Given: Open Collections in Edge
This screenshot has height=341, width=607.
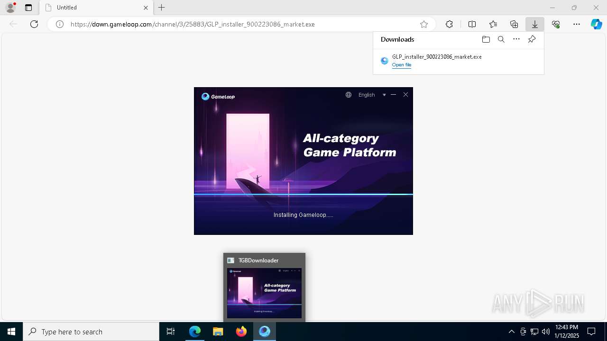Looking at the screenshot, I should [x=514, y=24].
